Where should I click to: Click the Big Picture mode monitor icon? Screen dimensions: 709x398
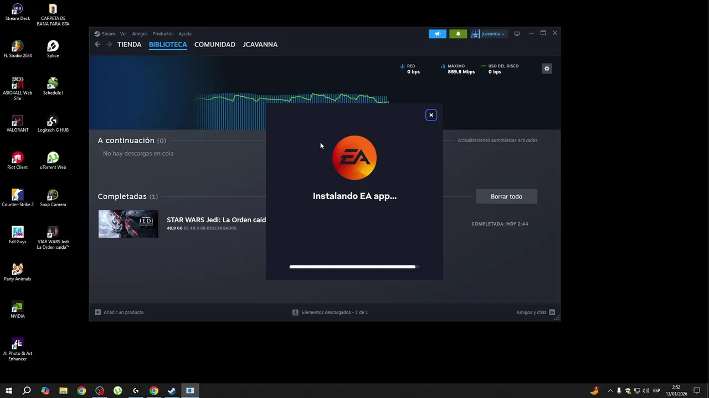pos(517,34)
